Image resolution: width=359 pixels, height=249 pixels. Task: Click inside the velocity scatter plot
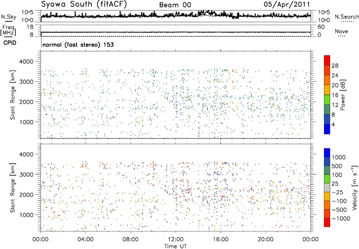pyautogui.click(x=175, y=187)
